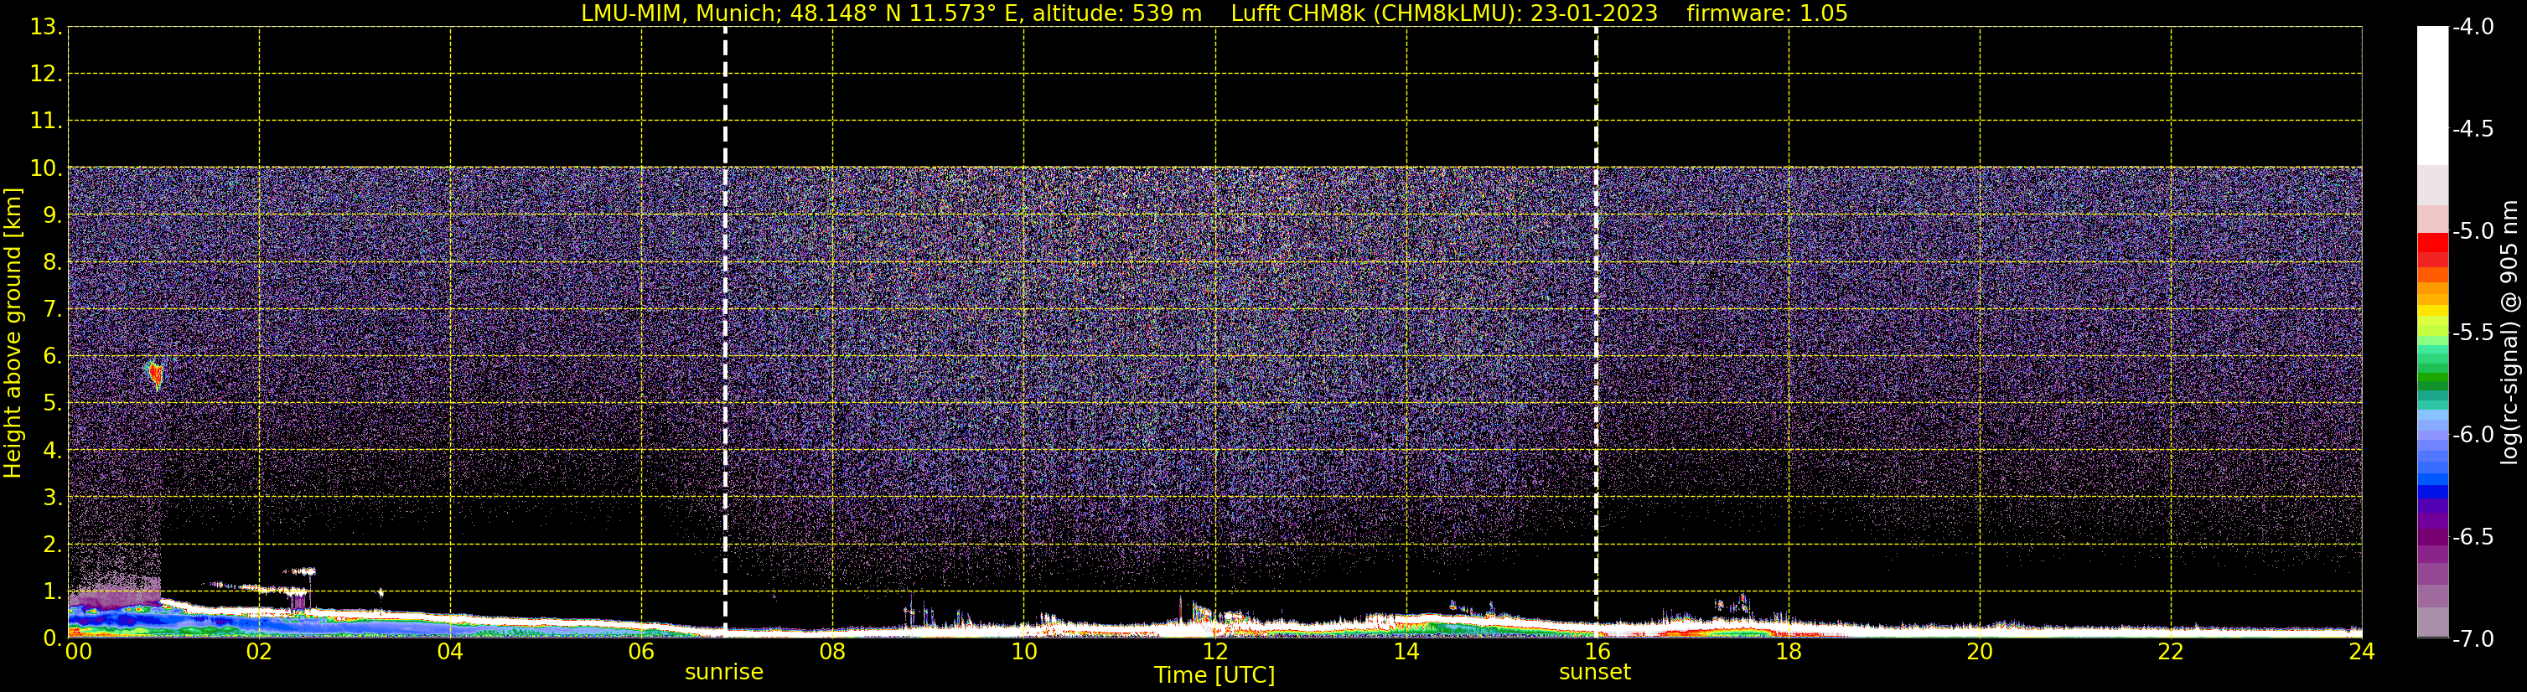
Task: Click the 'sunrise' label below the time axis
Action: [x=724, y=673]
